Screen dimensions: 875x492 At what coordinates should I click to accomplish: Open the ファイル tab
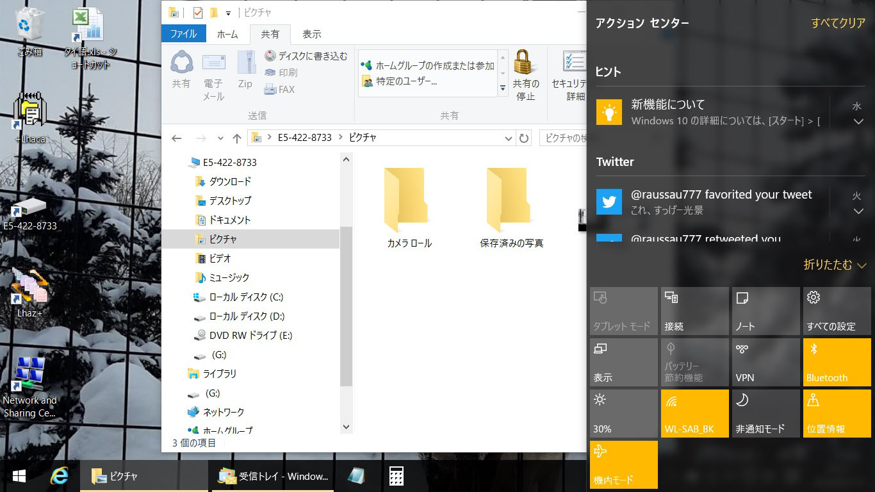pyautogui.click(x=183, y=34)
